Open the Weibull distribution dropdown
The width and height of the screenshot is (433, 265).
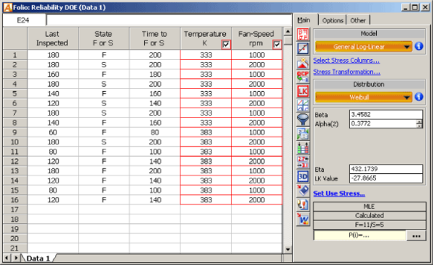point(364,97)
